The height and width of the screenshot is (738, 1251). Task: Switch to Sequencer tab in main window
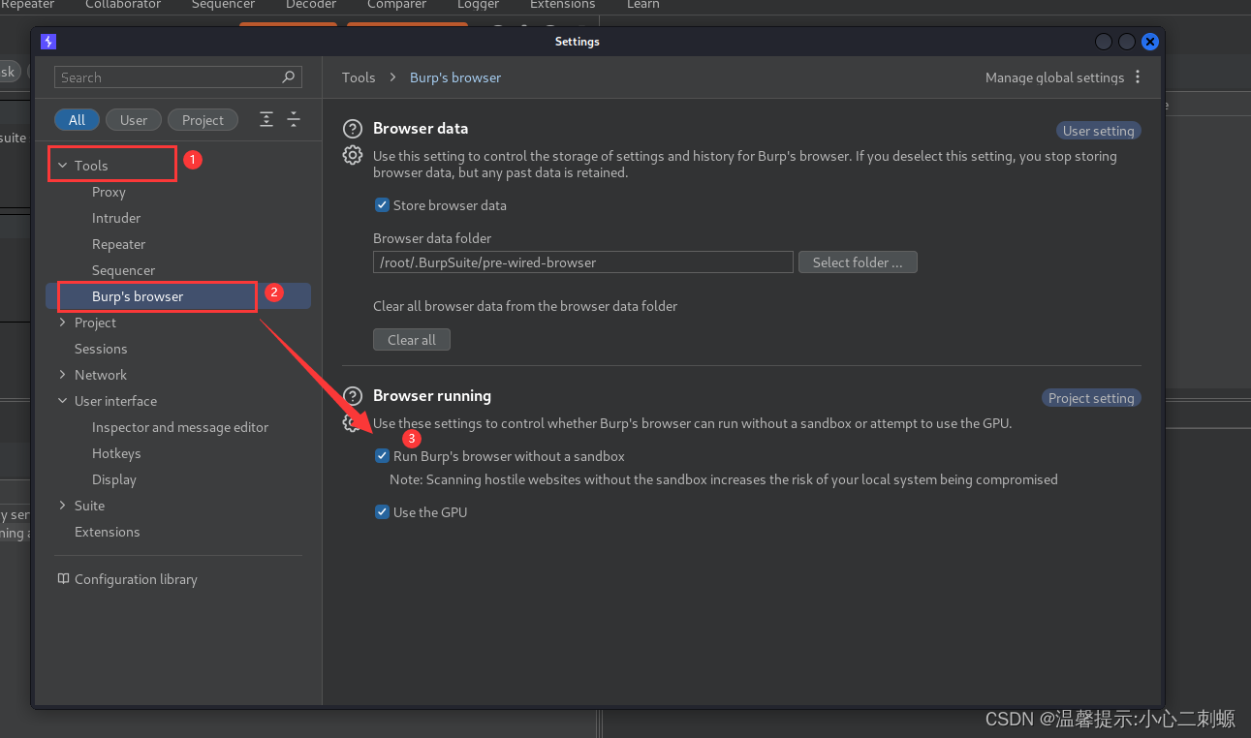[x=223, y=5]
